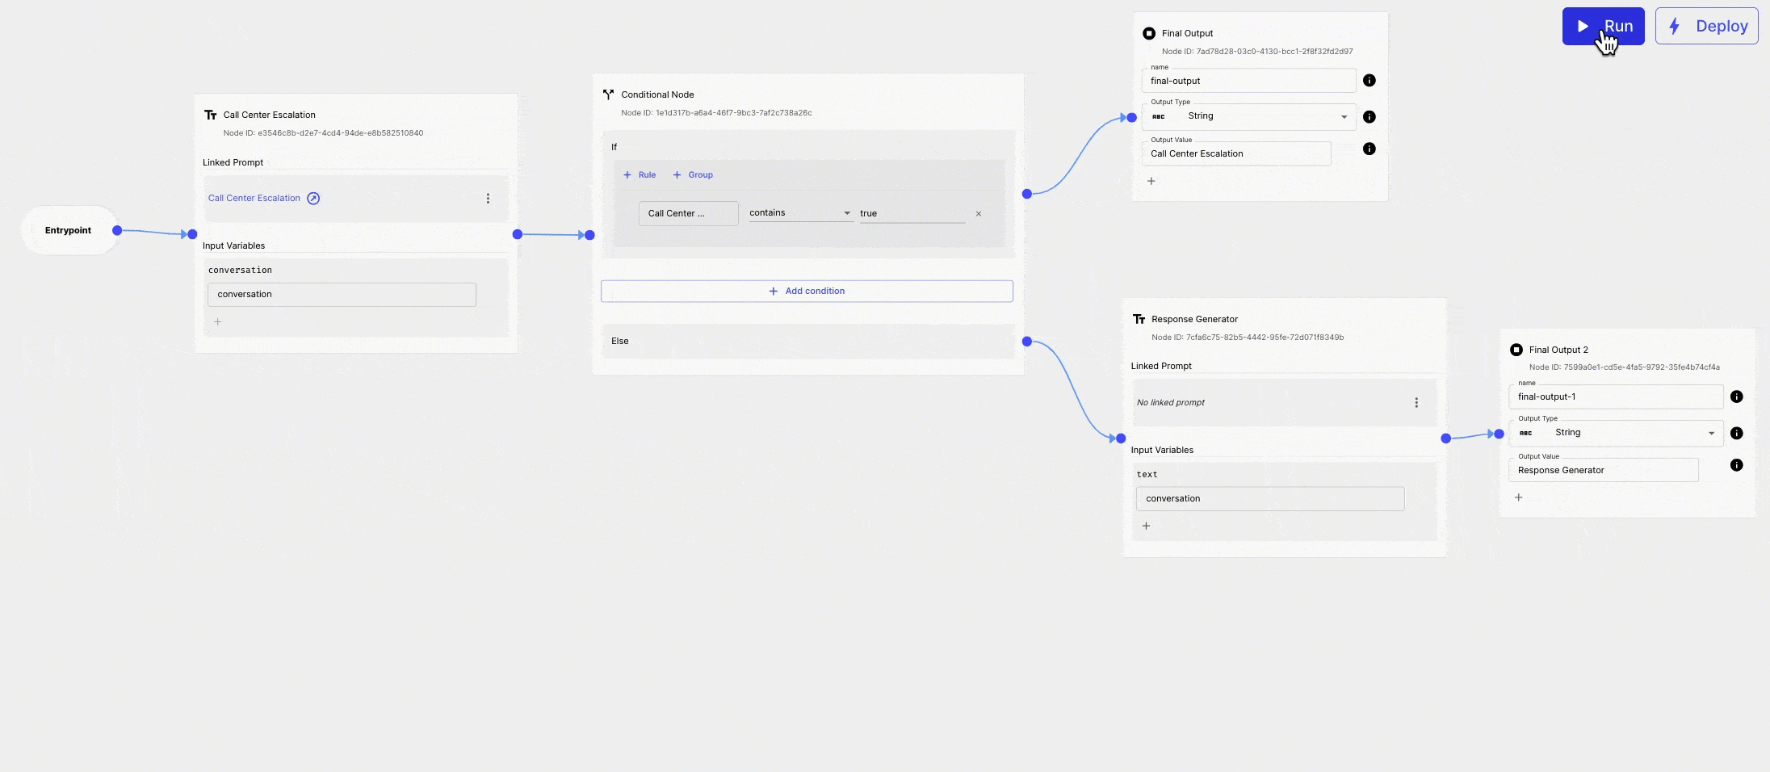
Task: Click the branch icon on Conditional Node header
Action: (x=608, y=94)
